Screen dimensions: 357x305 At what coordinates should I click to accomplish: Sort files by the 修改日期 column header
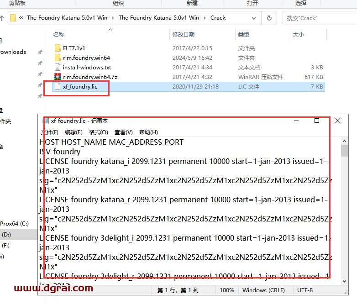[184, 35]
